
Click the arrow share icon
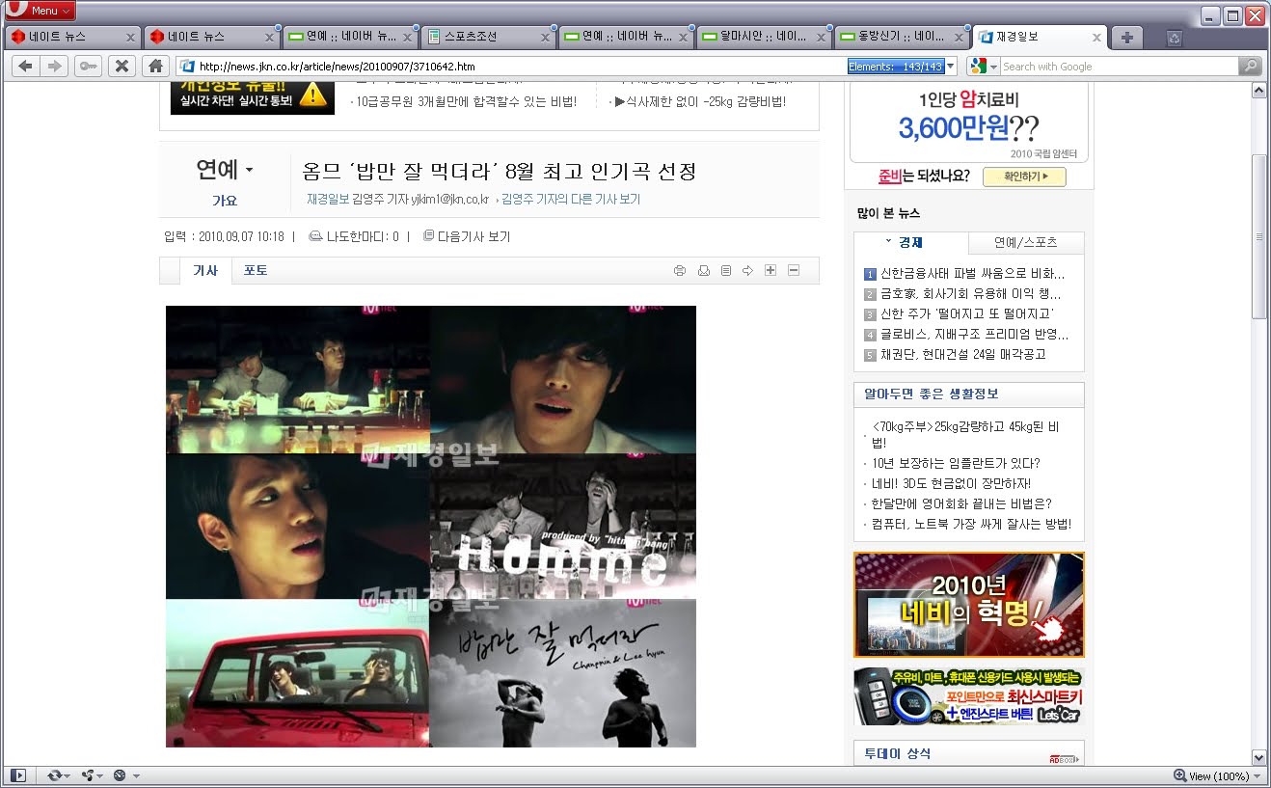coord(747,271)
